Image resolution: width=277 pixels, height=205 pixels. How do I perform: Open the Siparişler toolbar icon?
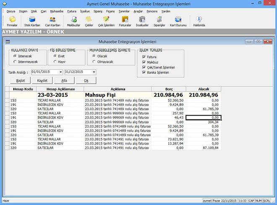tap(159, 21)
